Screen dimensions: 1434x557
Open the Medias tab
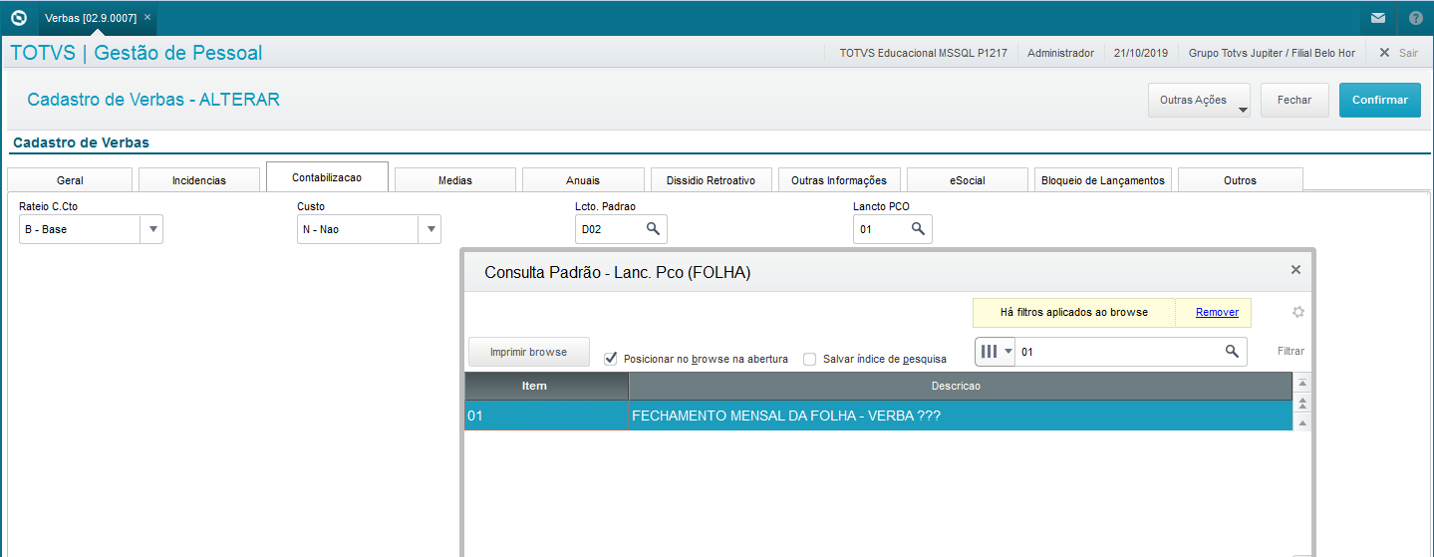tap(455, 180)
